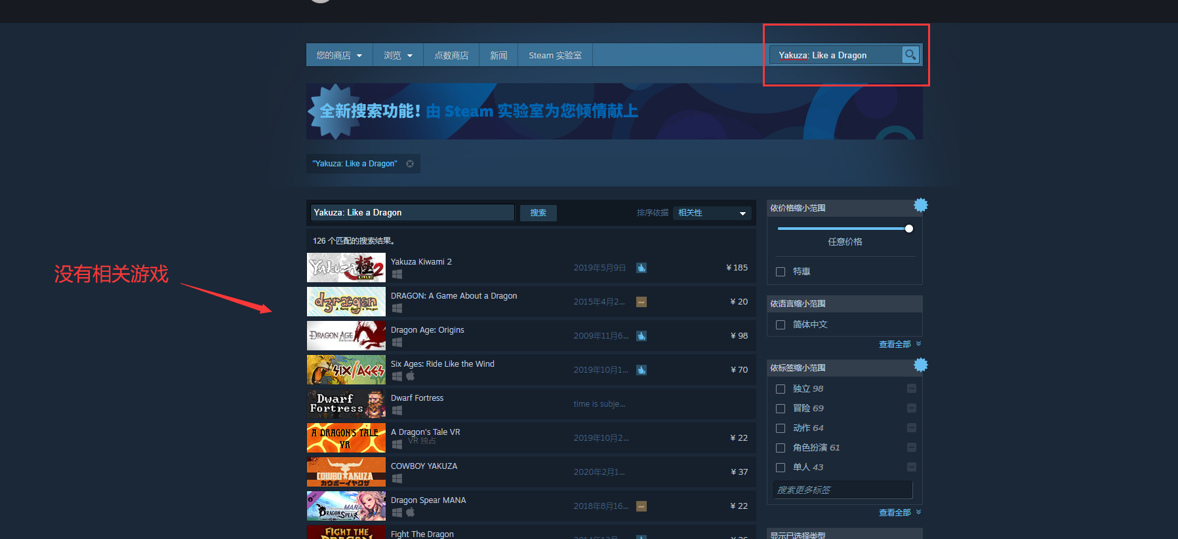Enable the 特惠 special offers checkbox

point(781,272)
